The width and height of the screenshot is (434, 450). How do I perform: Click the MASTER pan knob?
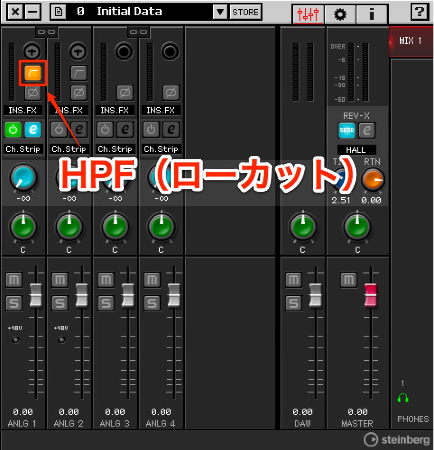pyautogui.click(x=357, y=227)
